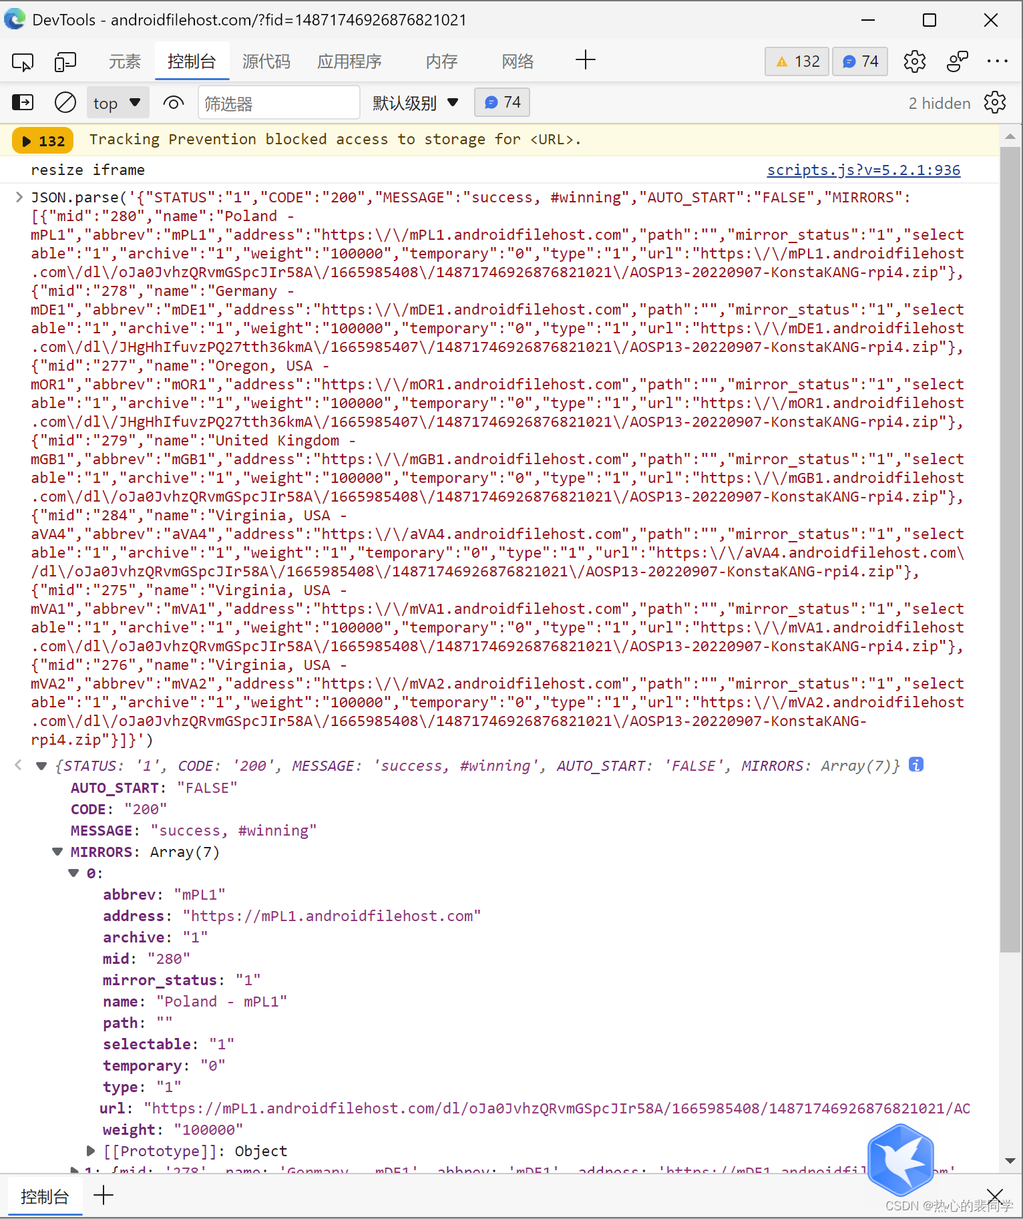
Task: Minimize the DevTools window
Action: click(x=868, y=19)
